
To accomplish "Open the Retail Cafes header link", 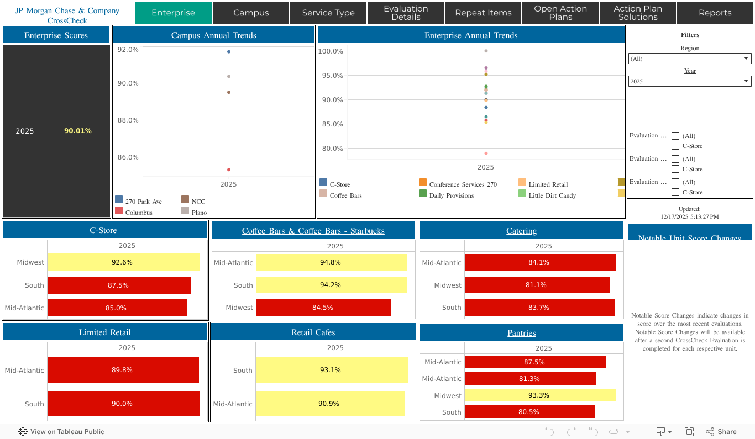I will coord(313,332).
